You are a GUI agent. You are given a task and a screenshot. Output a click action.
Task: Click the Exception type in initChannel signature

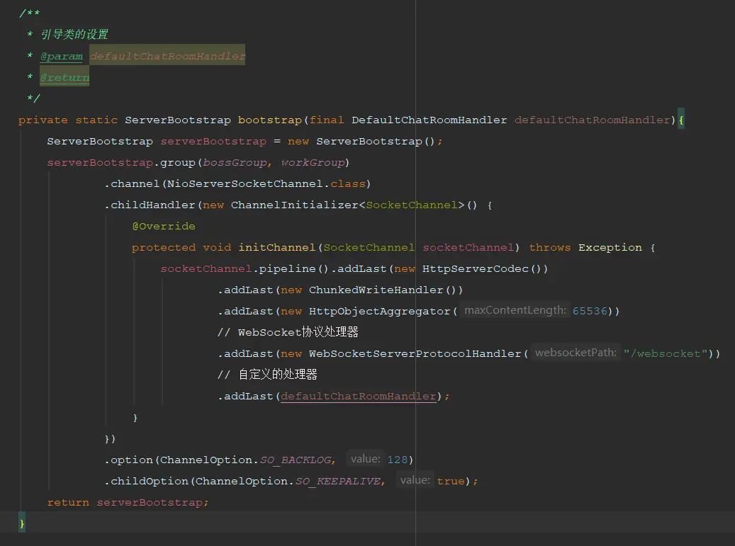[610, 247]
